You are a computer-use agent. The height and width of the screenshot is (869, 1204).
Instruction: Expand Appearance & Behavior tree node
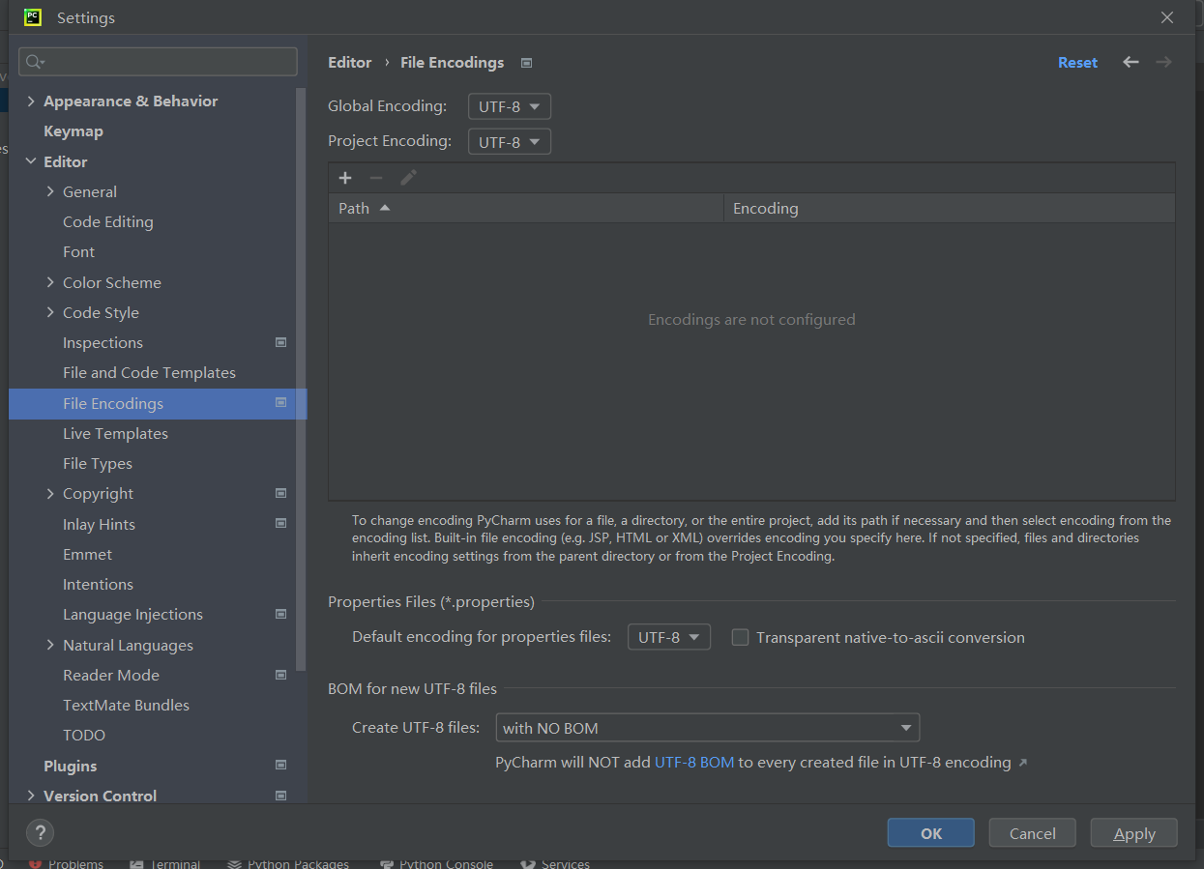click(31, 101)
